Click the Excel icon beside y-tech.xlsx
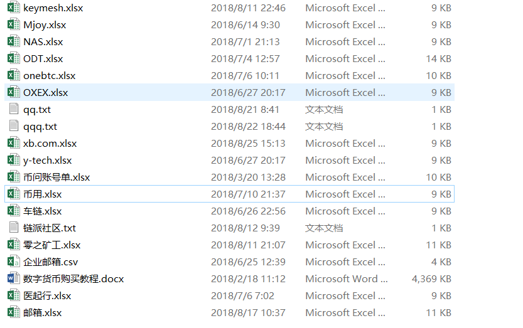523x328 pixels. (13, 161)
